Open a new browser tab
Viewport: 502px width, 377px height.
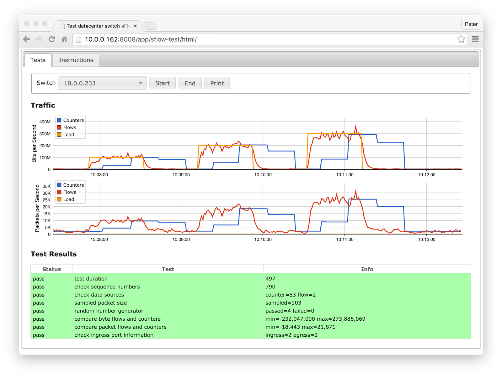[150, 26]
